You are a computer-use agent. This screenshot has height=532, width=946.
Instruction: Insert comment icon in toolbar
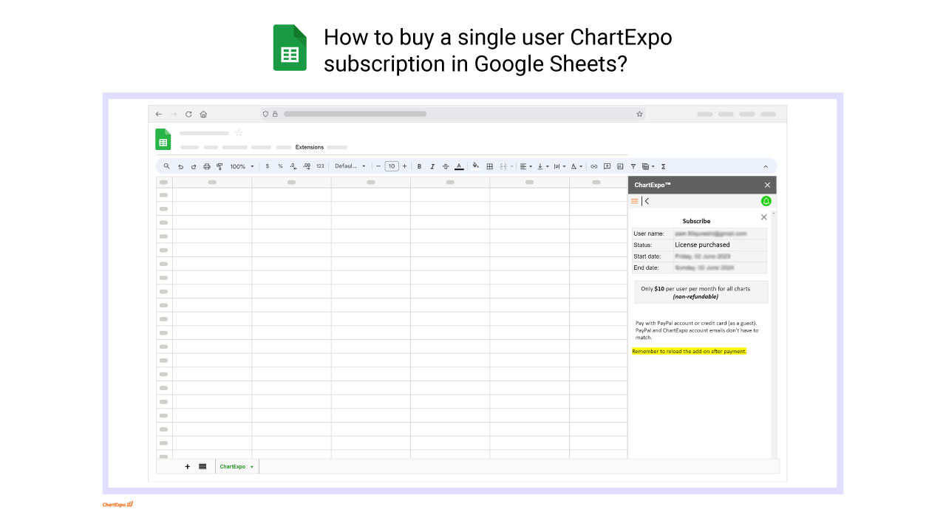[x=607, y=166]
